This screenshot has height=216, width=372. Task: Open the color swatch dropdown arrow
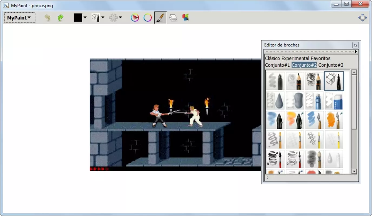point(85,18)
